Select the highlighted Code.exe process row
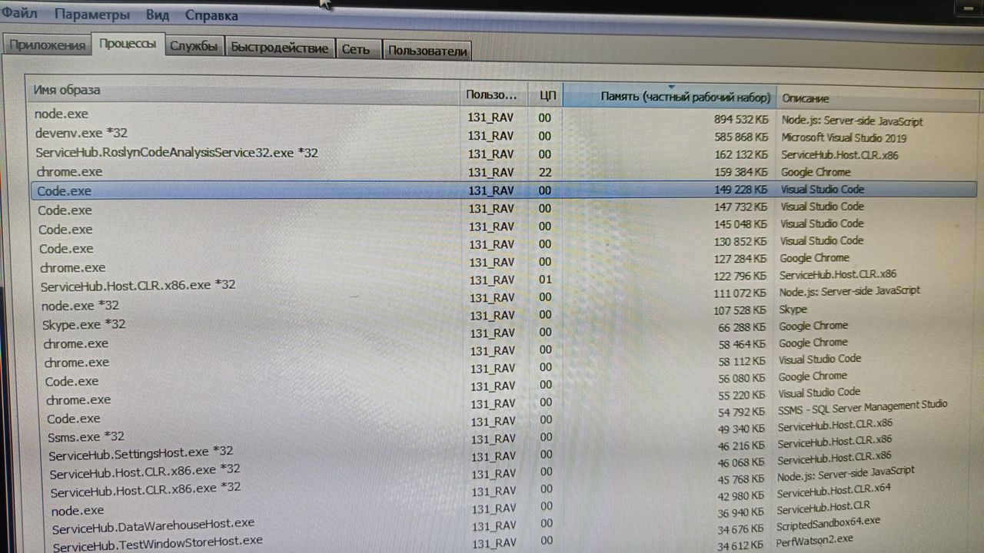 pos(504,190)
